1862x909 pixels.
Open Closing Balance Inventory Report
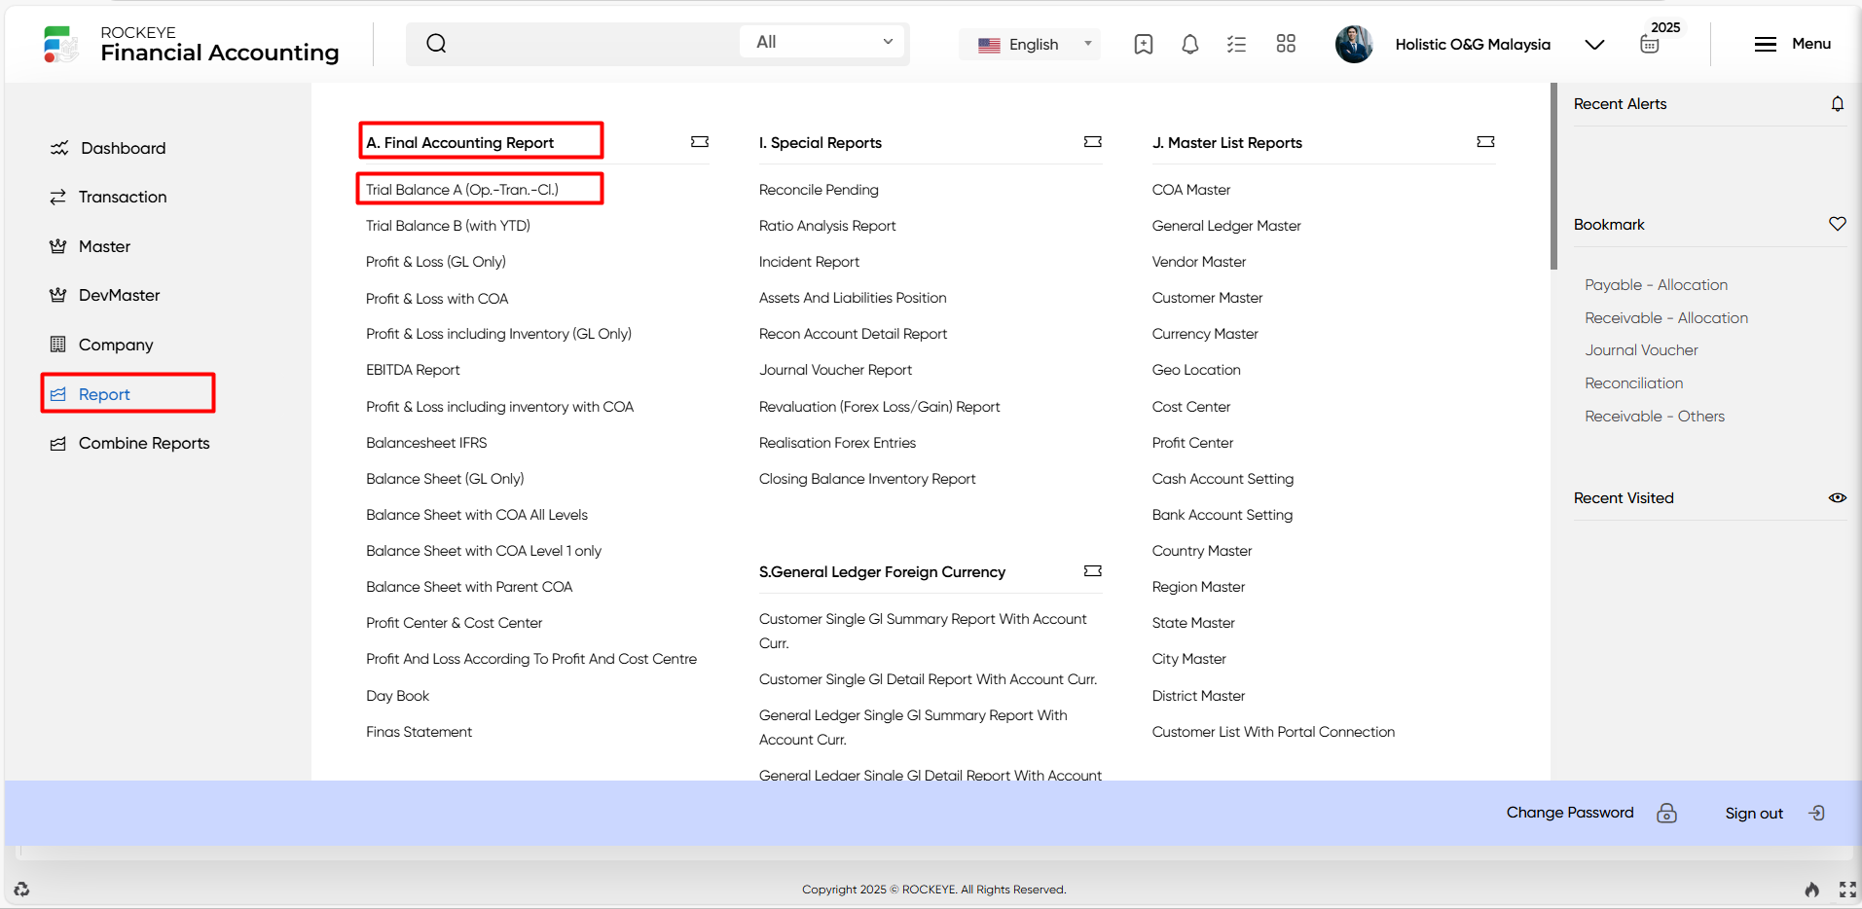click(x=867, y=479)
